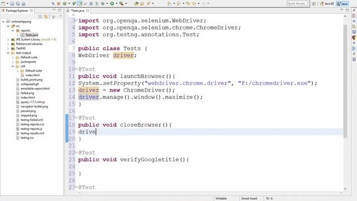The width and height of the screenshot is (357, 201).
Task: Toggle Link with Editor in Package Explorer
Action: click(46, 17)
